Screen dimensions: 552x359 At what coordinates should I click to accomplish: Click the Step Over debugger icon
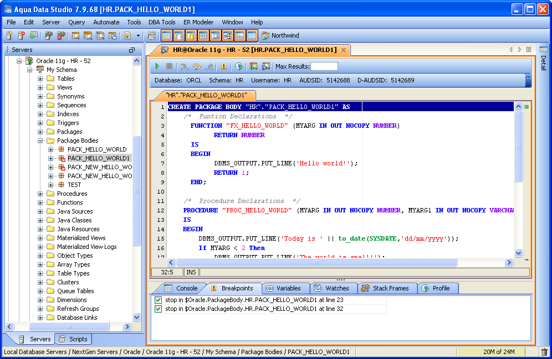click(x=197, y=66)
